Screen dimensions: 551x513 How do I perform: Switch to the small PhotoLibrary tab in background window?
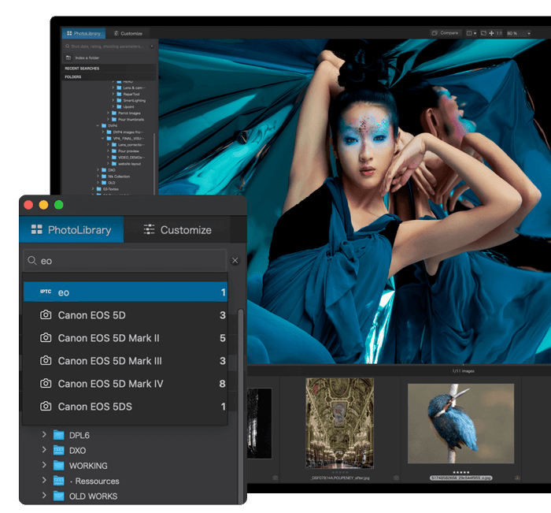pyautogui.click(x=83, y=33)
